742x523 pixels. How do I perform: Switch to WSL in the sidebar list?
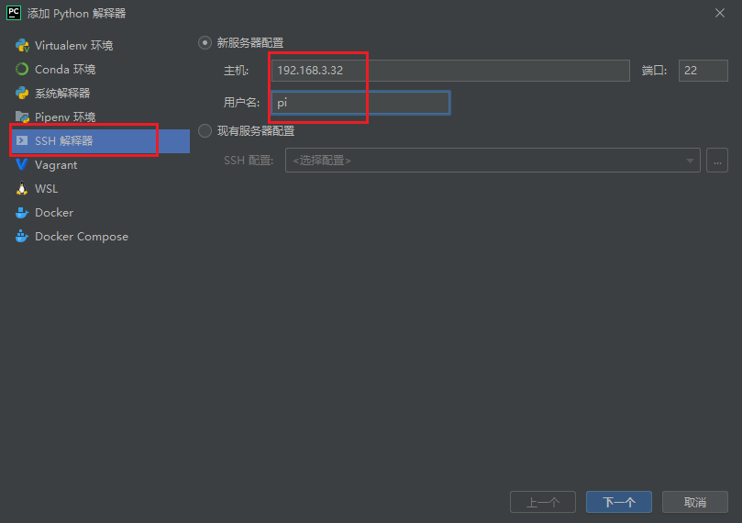[47, 189]
